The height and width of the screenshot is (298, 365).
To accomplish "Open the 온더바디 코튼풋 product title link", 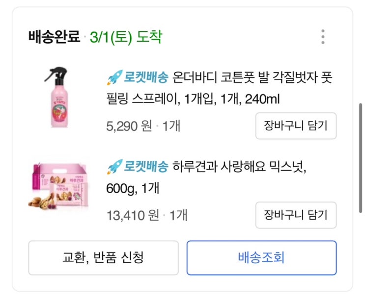I will [219, 88].
